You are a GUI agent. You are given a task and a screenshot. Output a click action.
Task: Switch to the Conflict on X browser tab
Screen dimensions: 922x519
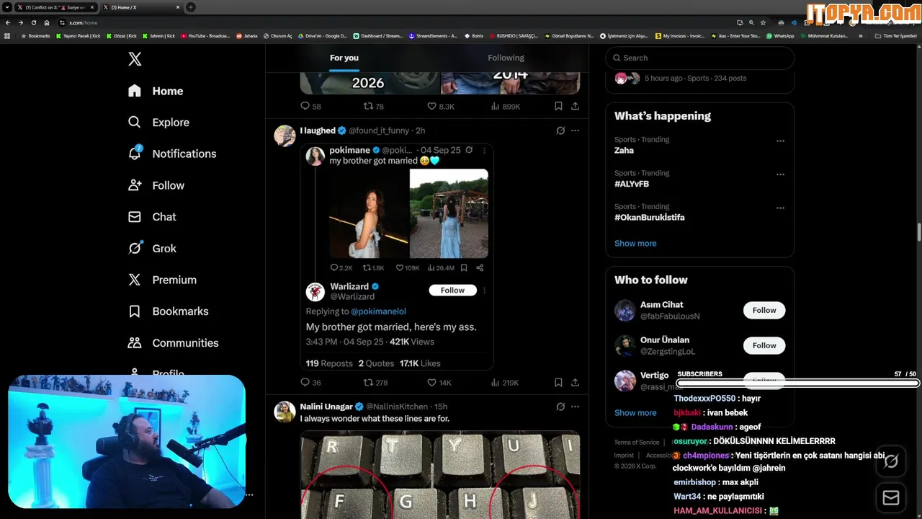(55, 7)
